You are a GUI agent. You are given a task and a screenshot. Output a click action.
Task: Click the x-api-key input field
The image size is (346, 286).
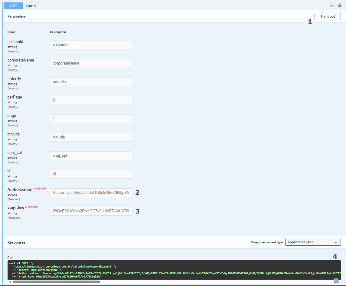click(x=91, y=211)
